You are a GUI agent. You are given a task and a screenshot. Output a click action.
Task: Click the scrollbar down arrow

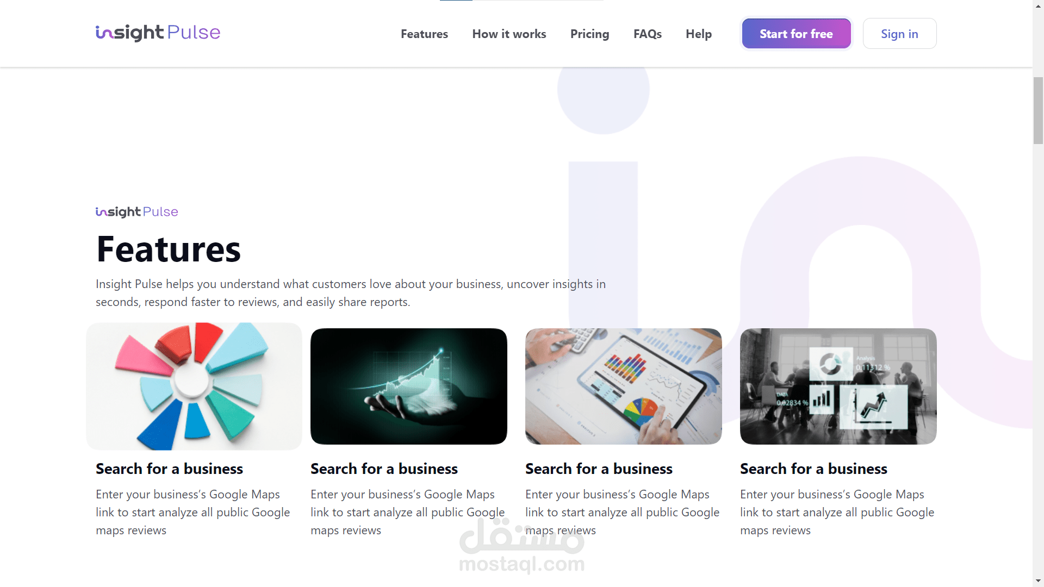tap(1038, 581)
